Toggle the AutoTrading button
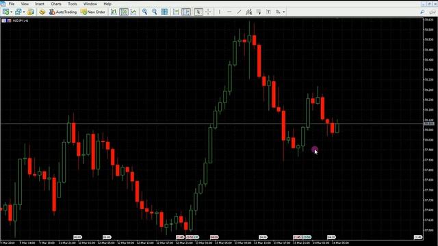 point(63,12)
